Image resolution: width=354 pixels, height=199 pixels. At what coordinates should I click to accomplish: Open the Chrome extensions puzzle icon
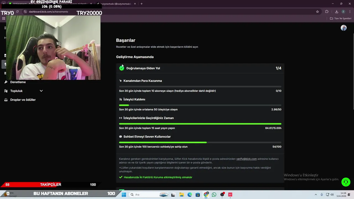[x=327, y=12]
